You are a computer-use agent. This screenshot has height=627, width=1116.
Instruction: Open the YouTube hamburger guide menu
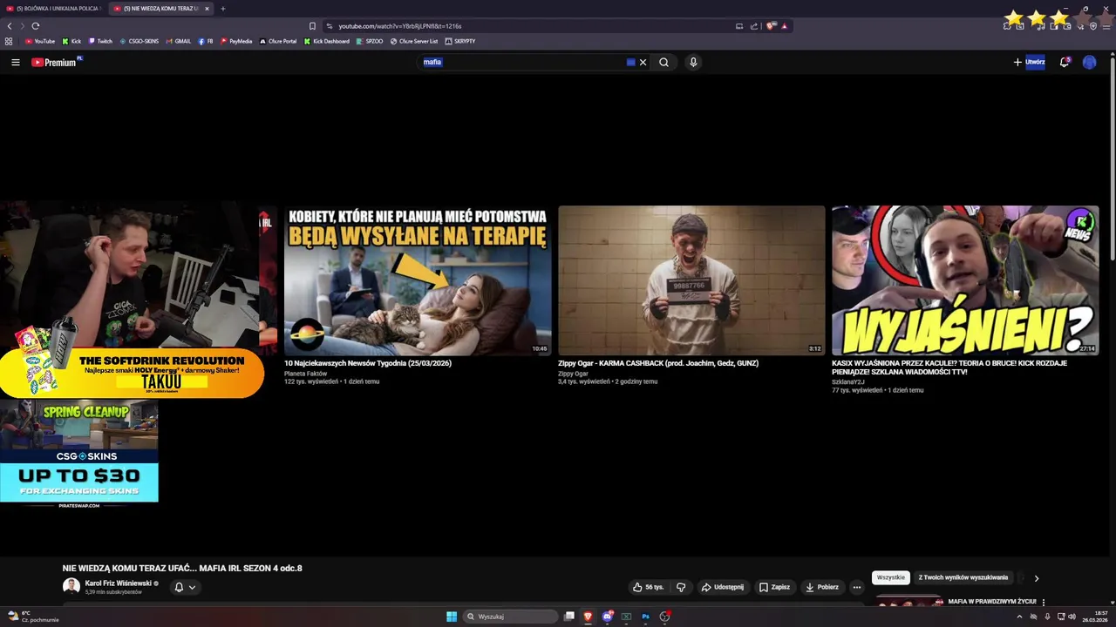tap(15, 62)
